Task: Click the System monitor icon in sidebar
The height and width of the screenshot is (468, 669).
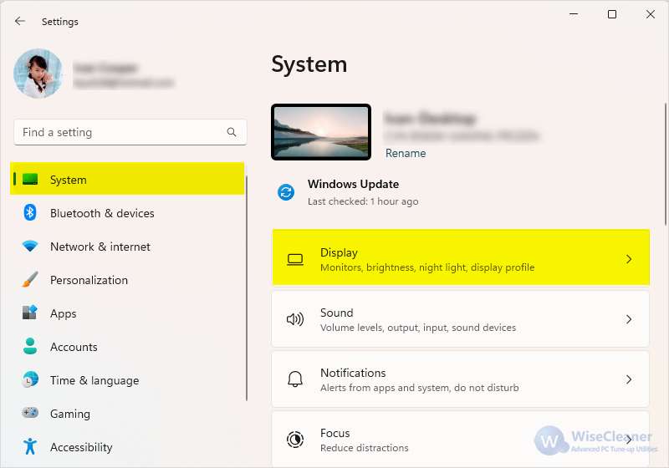Action: tap(30, 180)
